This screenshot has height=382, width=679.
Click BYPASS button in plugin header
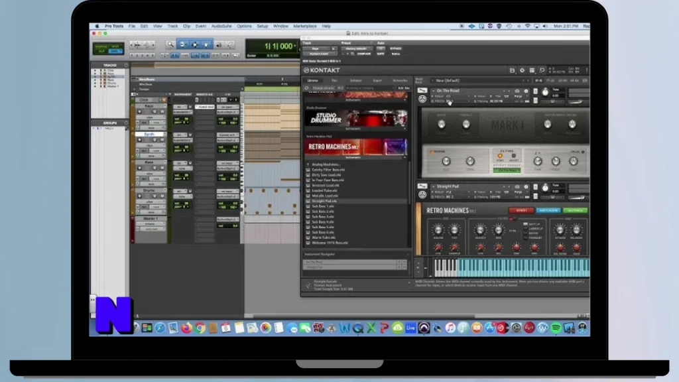tap(395, 48)
